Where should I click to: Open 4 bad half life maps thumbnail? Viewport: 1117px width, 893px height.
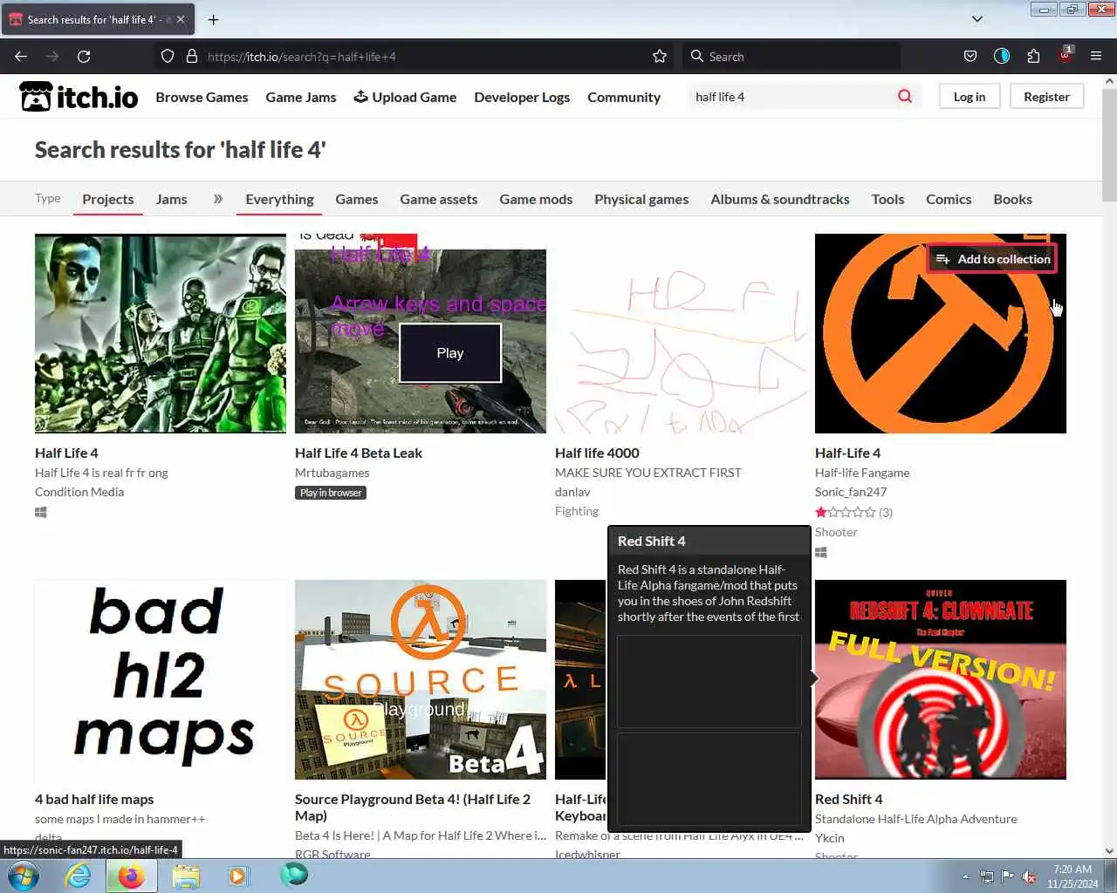[161, 679]
